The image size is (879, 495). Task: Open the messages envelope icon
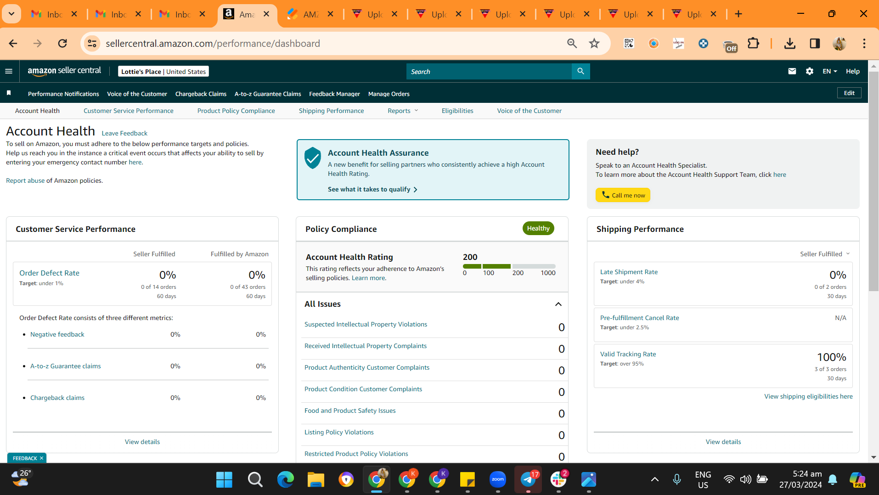[792, 71]
